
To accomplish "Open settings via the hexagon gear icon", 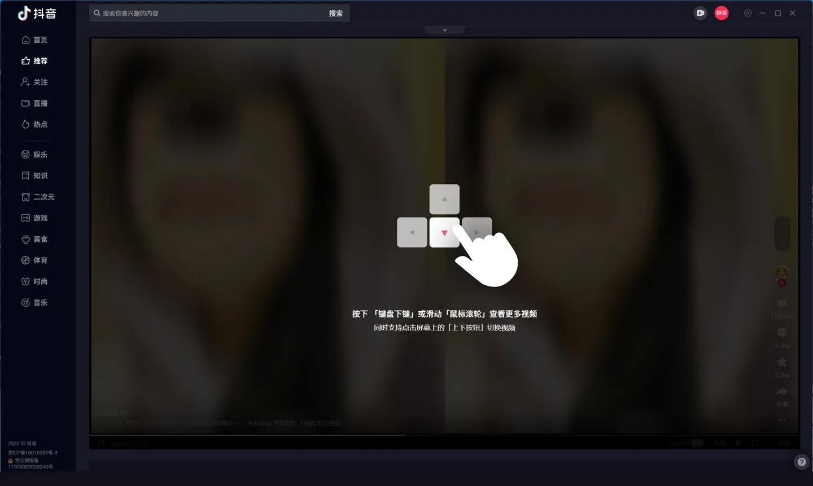I will point(748,13).
